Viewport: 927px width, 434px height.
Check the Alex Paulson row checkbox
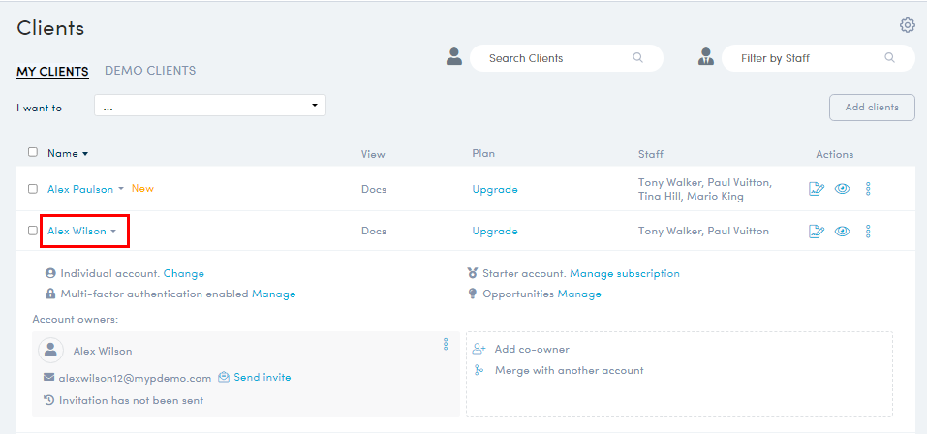[x=33, y=189]
